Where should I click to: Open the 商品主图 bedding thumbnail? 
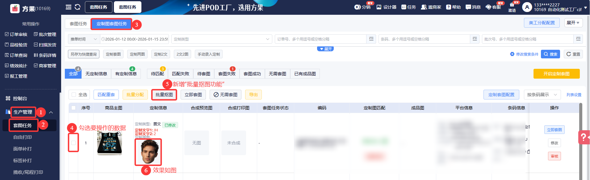[110, 143]
